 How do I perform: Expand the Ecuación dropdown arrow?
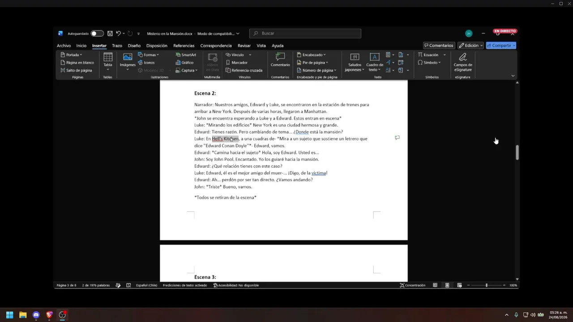click(445, 55)
